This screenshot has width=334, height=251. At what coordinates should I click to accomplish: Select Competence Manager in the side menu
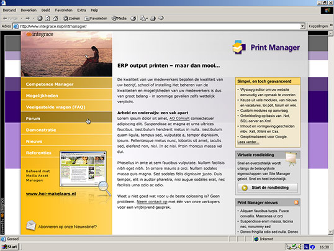click(x=66, y=84)
